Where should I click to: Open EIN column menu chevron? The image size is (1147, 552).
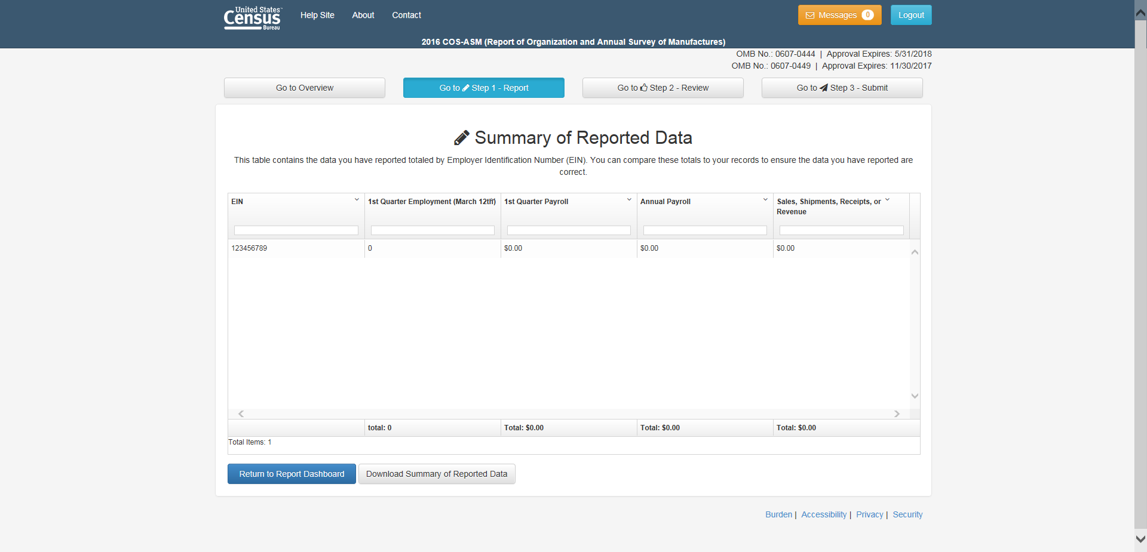357,200
